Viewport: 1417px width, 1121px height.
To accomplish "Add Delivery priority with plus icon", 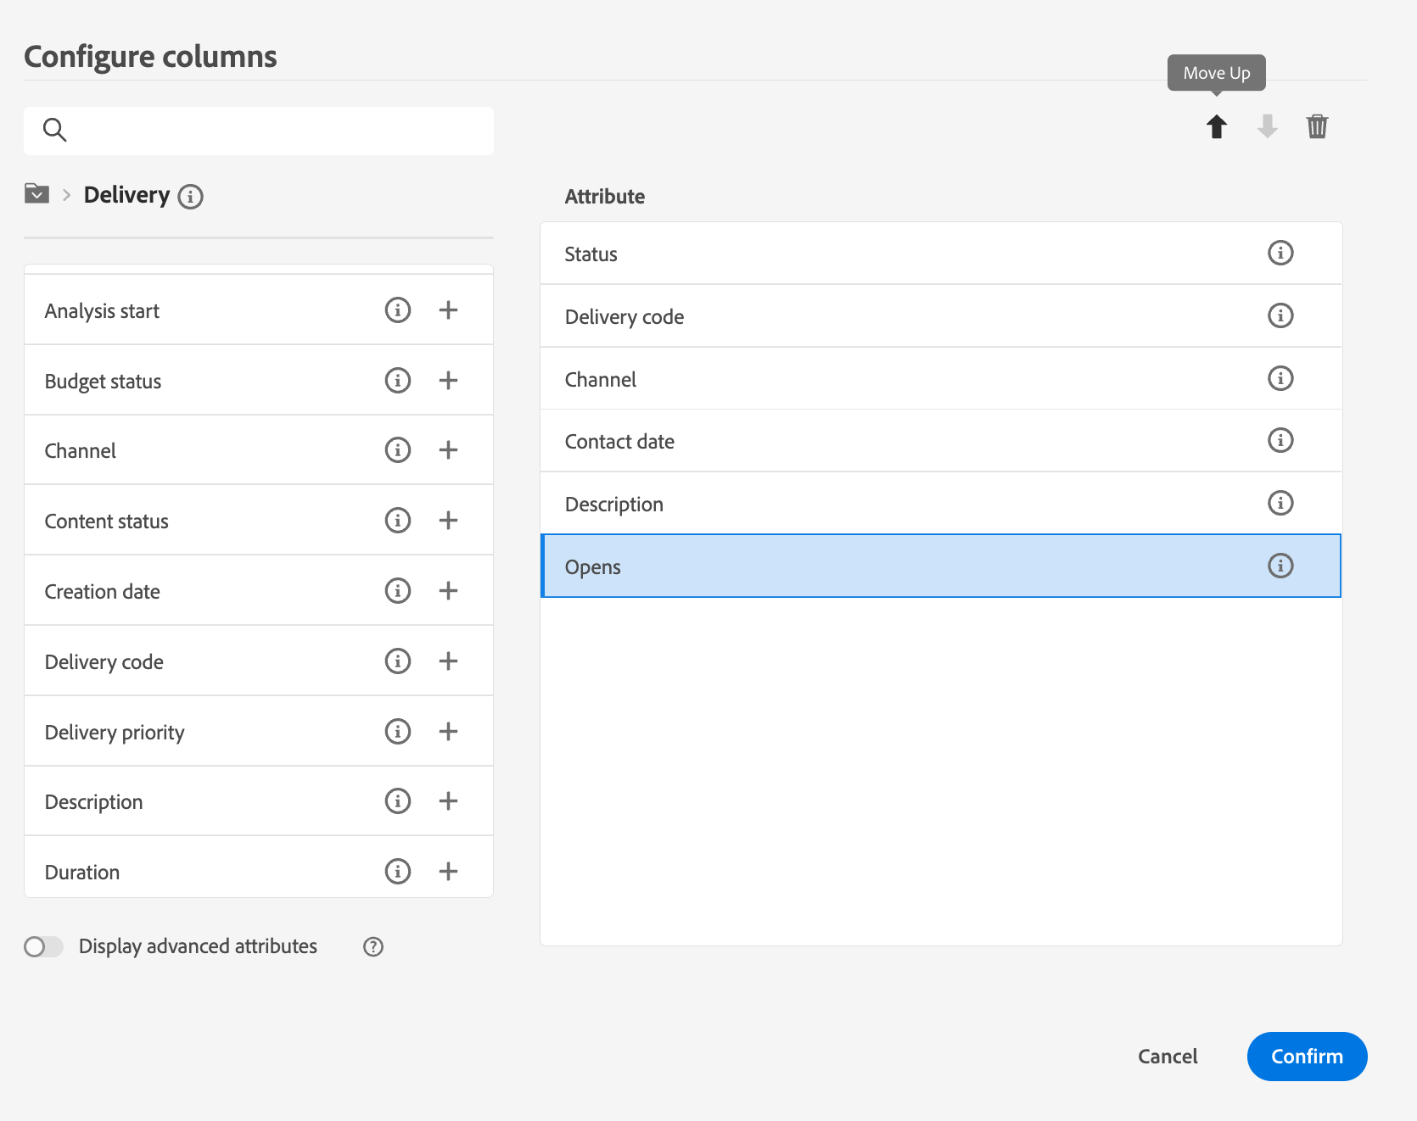I will click(x=448, y=731).
